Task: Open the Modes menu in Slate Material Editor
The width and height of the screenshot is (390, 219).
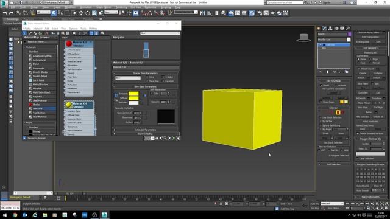Action: 27,29
